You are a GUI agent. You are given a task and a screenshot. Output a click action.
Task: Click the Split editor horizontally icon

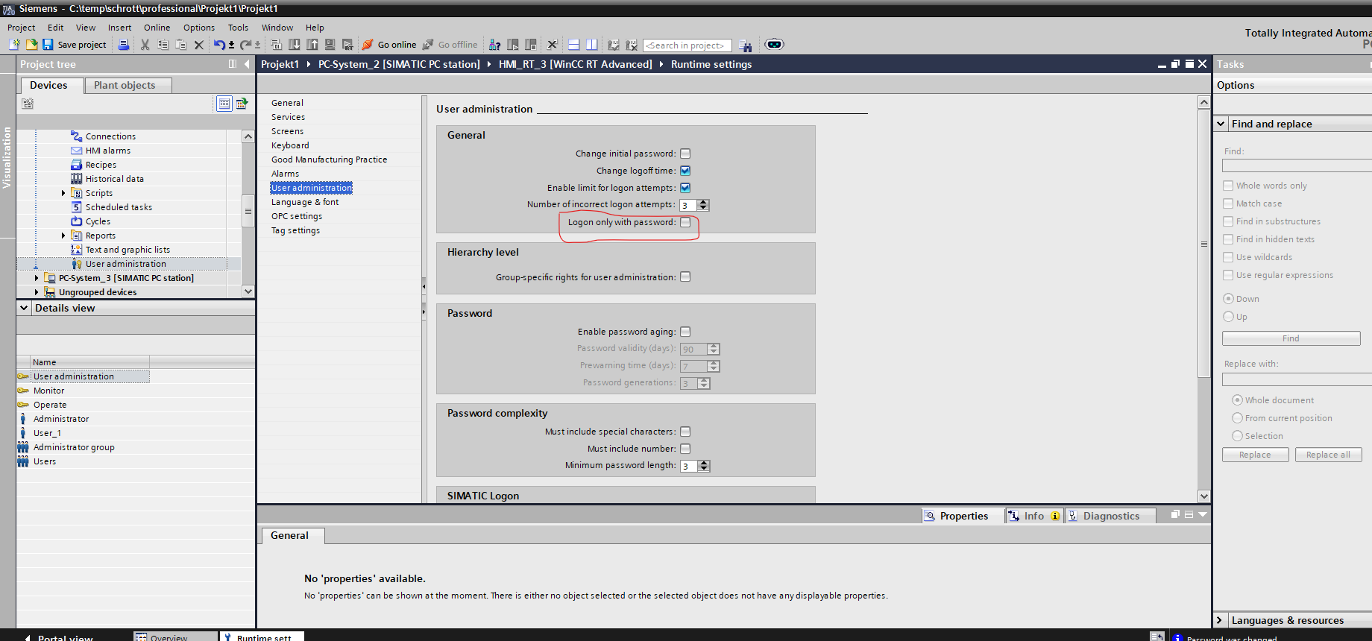point(573,45)
